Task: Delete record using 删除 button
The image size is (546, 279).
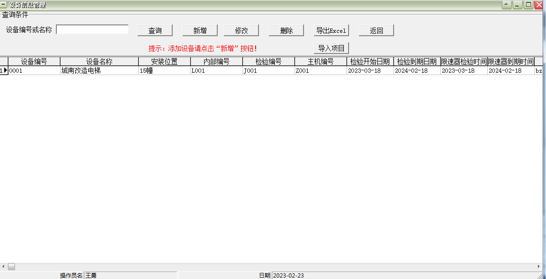Action: (286, 30)
